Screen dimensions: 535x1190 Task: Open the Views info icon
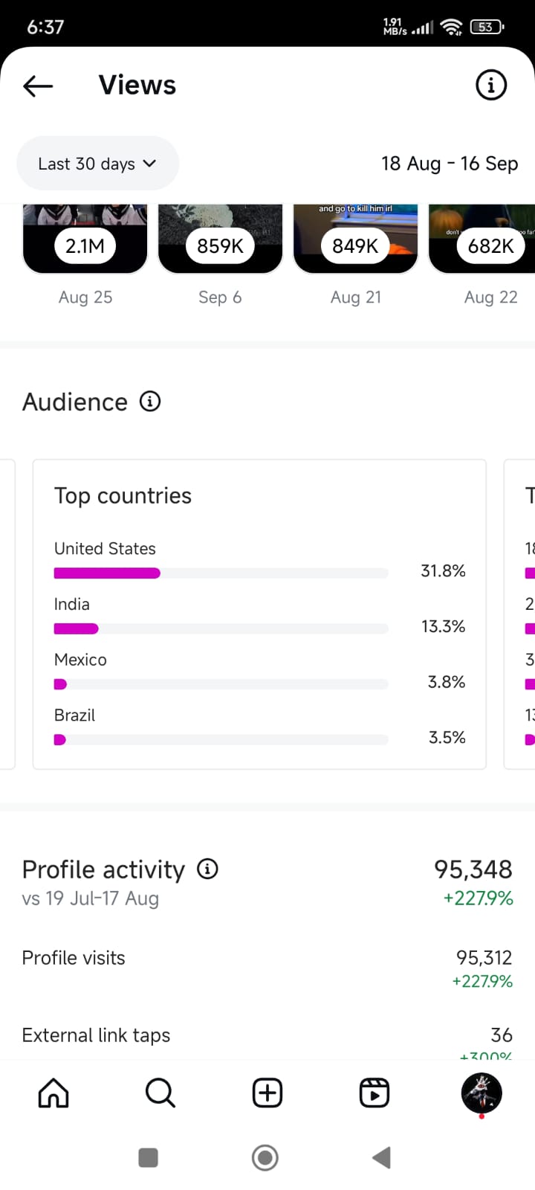(490, 86)
